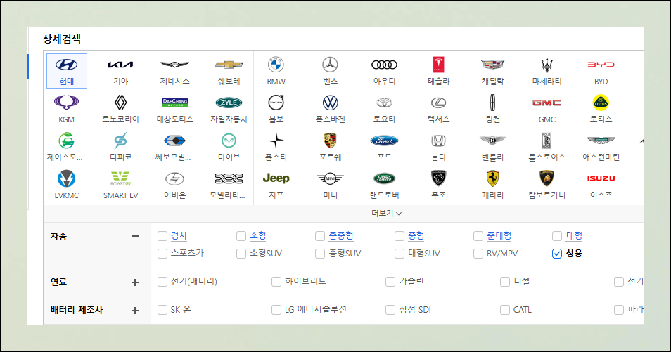Choose the Isuzu (이스즈) brand logo

coord(601,178)
